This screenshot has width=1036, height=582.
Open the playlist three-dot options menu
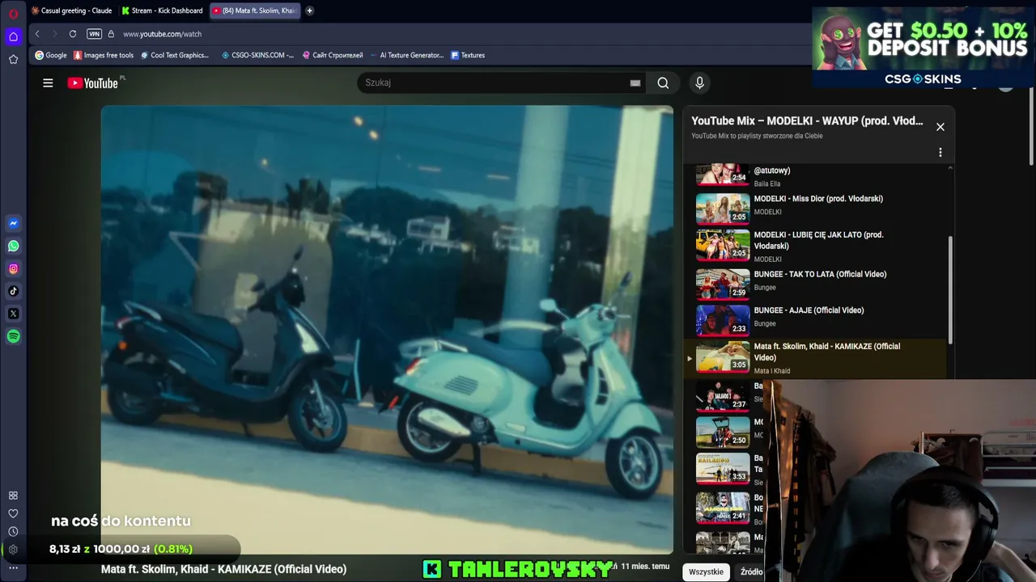[940, 152]
